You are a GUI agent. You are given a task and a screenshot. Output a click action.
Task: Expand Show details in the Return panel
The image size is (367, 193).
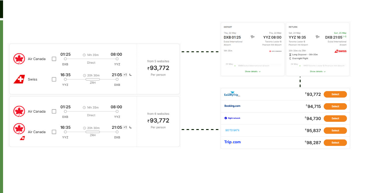318,72
